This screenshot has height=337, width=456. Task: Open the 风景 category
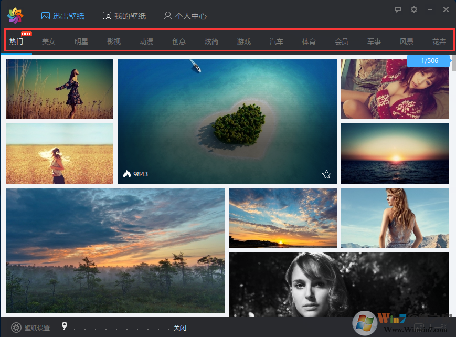[x=407, y=41]
